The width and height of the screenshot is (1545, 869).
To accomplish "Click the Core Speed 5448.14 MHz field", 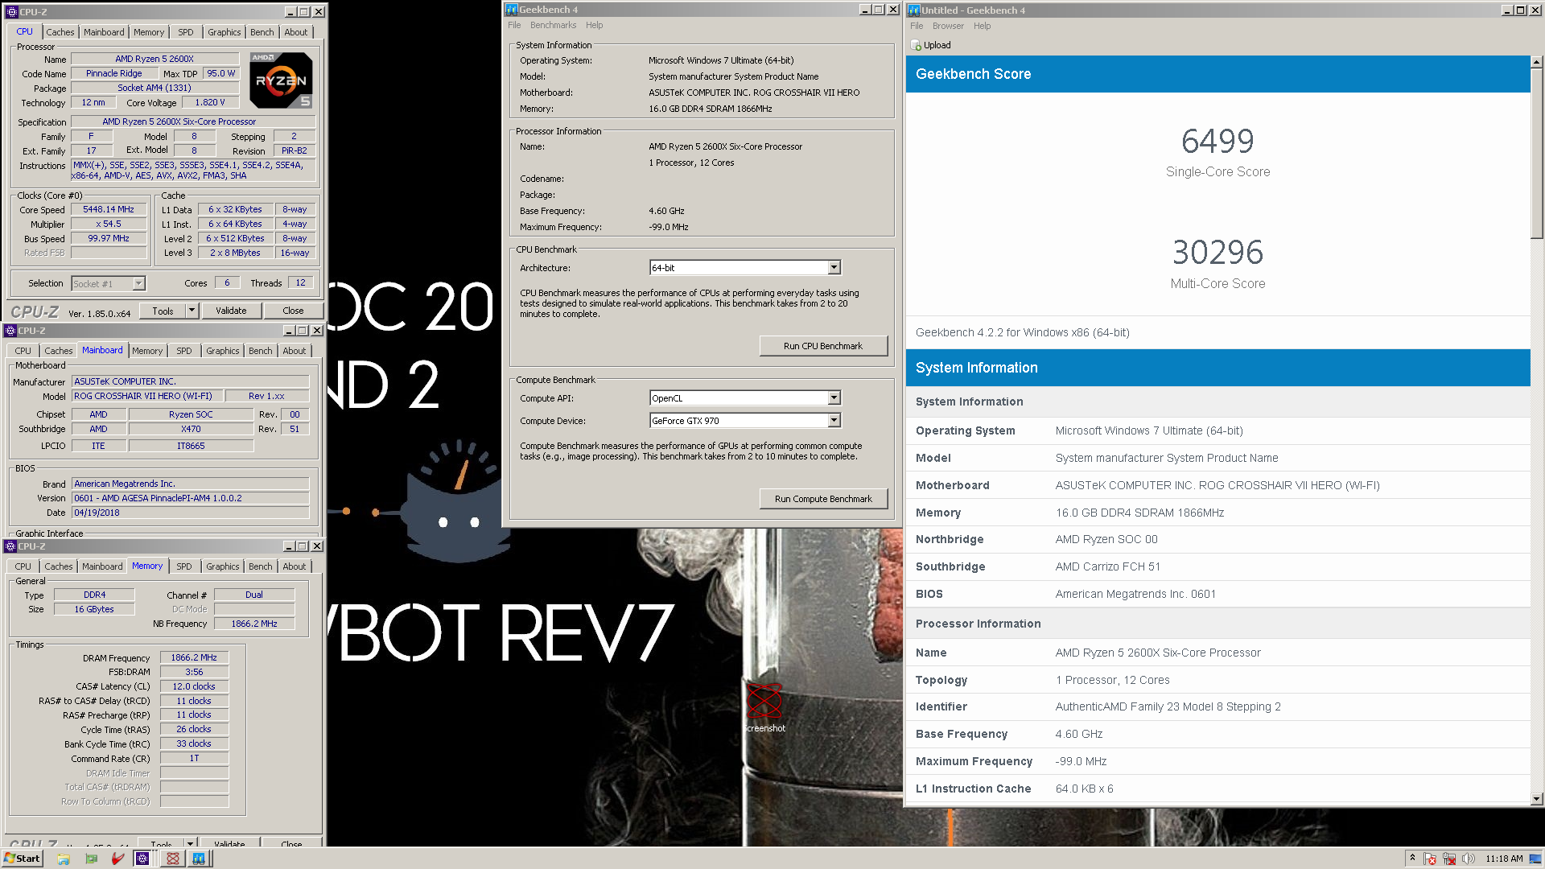I will 109,209.
